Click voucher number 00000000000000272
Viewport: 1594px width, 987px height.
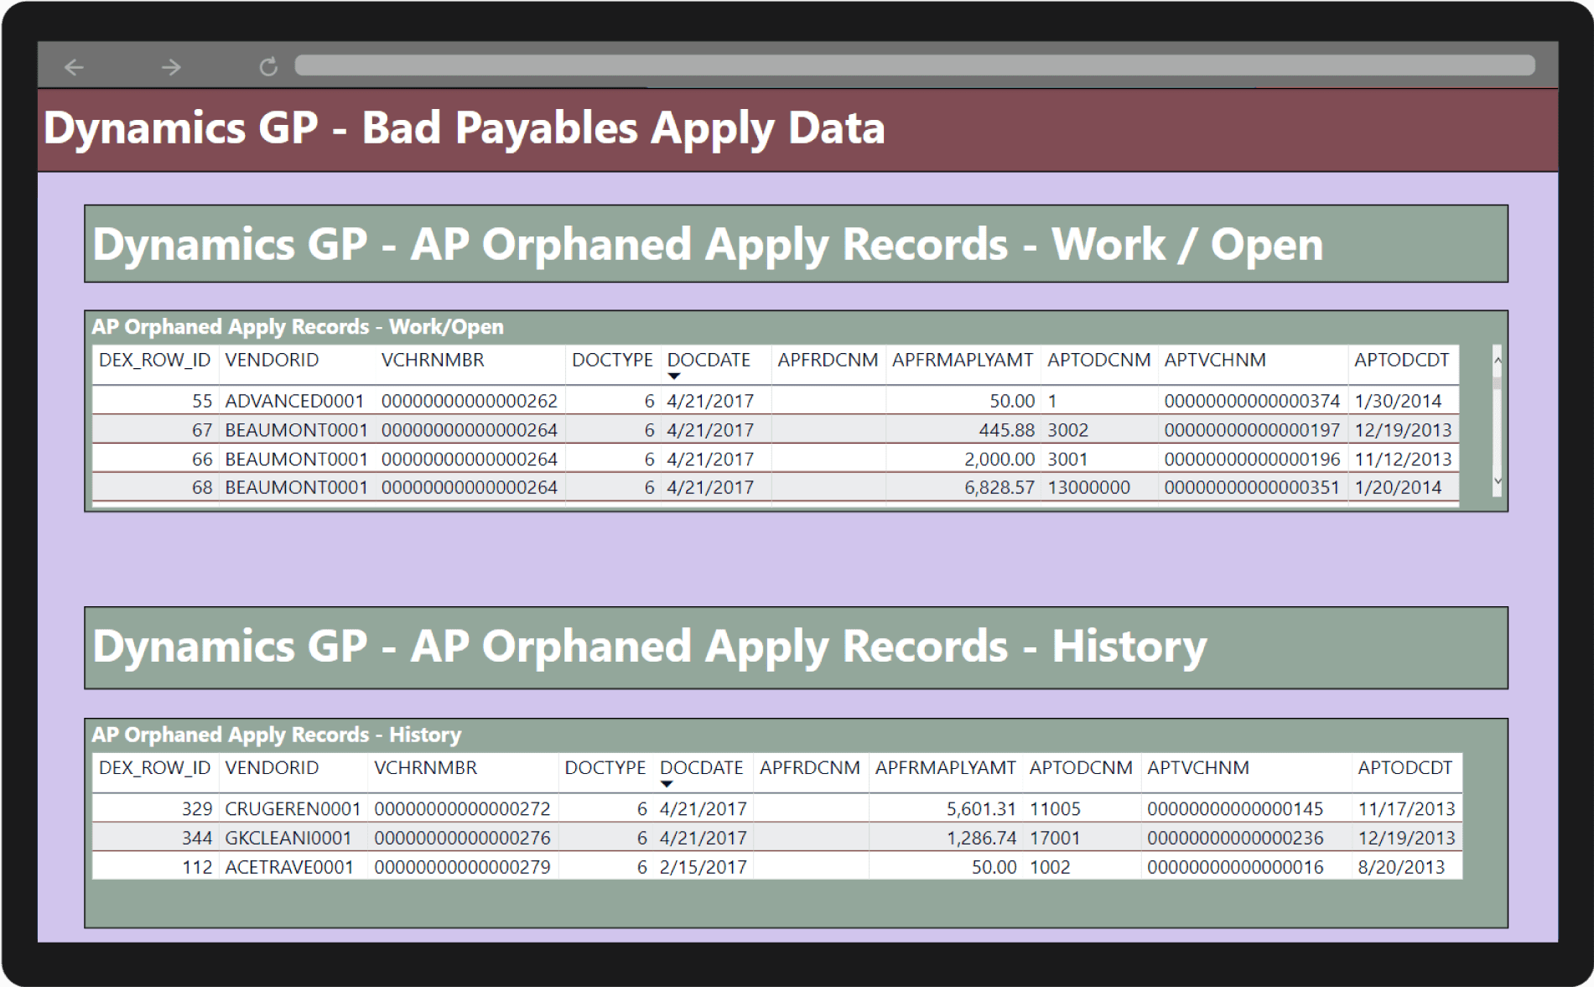pyautogui.click(x=462, y=809)
